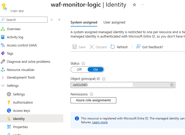
Task: Select the System assigned tab
Action: click(84, 22)
